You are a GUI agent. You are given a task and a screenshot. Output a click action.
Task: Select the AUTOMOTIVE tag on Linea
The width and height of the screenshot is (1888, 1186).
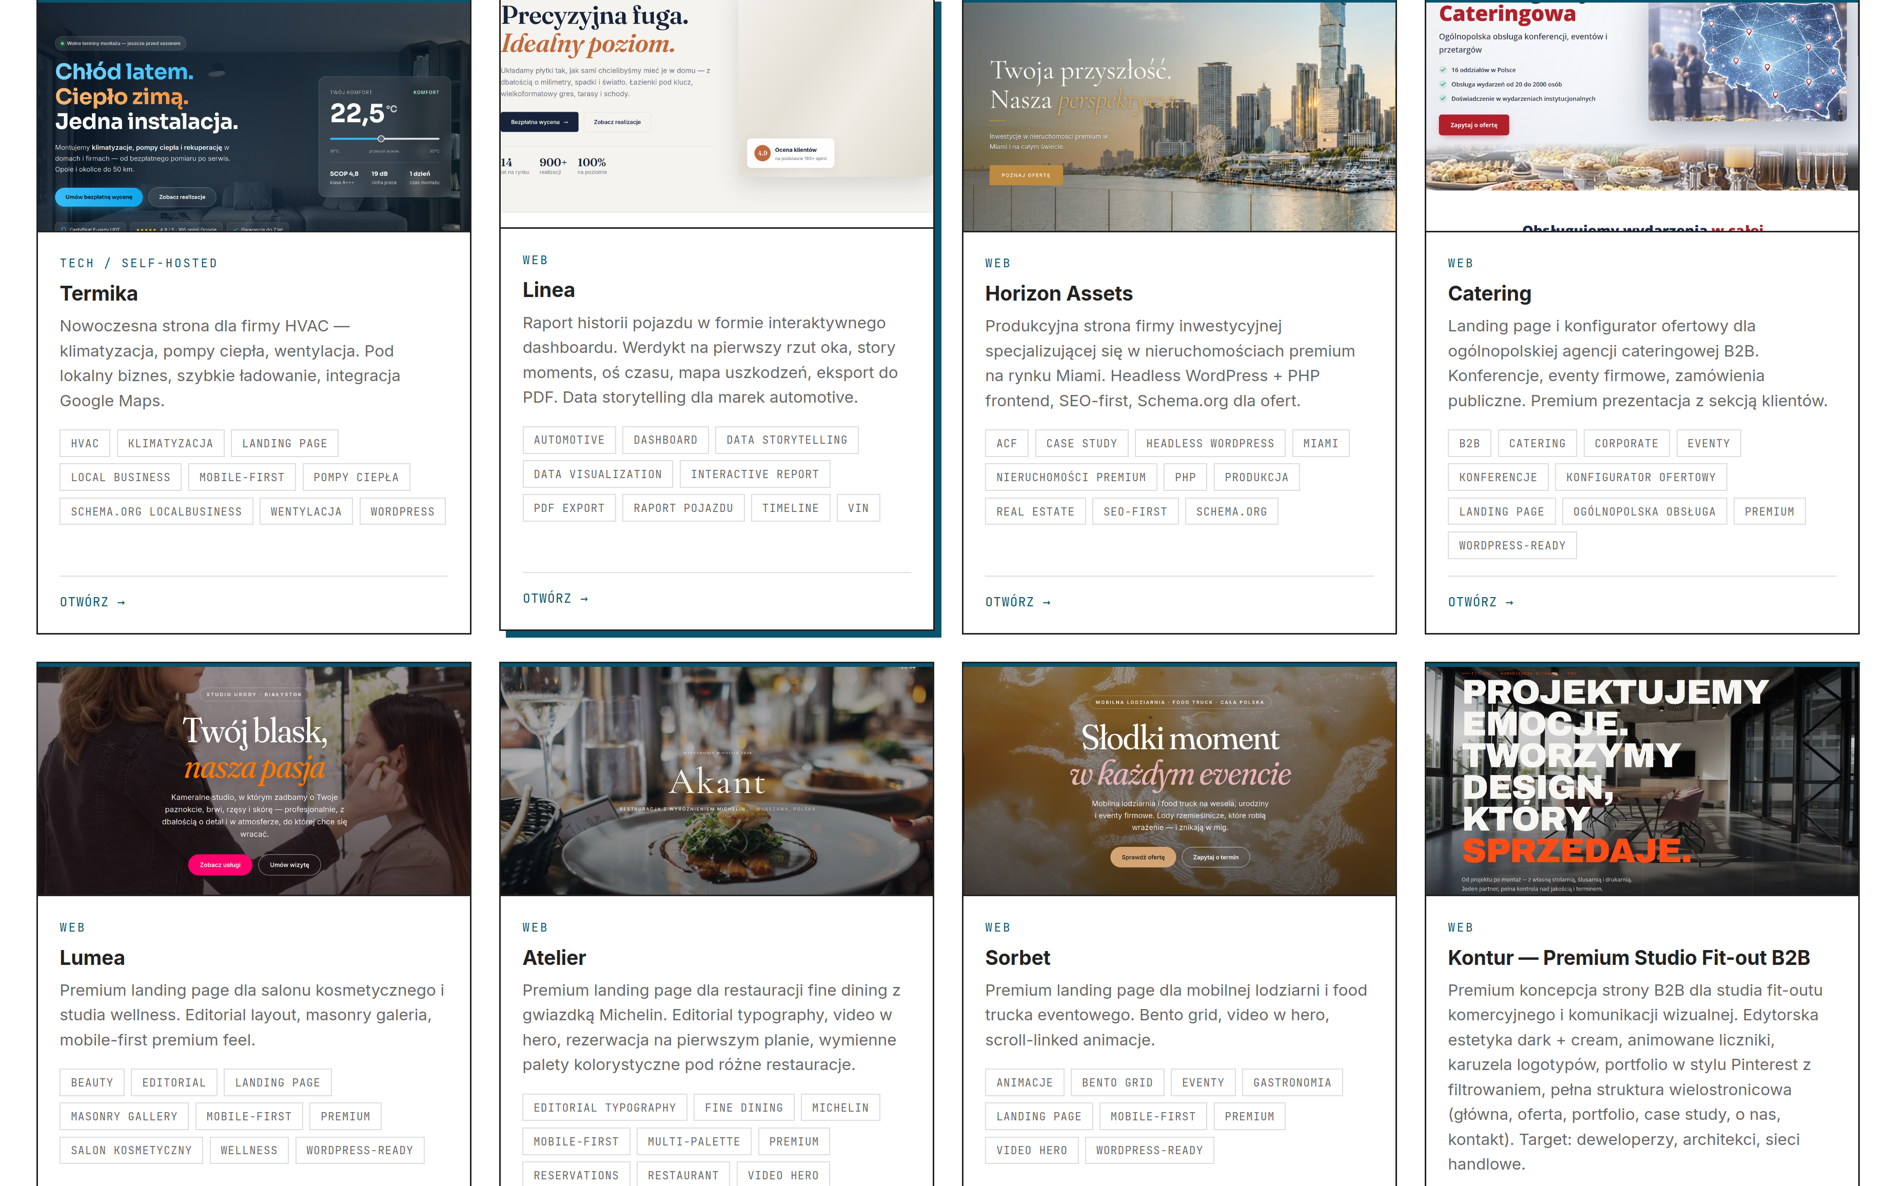569,440
